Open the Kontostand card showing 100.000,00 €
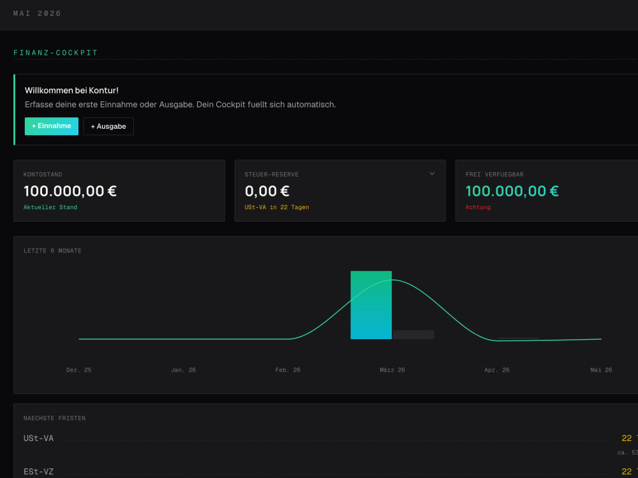 click(119, 191)
